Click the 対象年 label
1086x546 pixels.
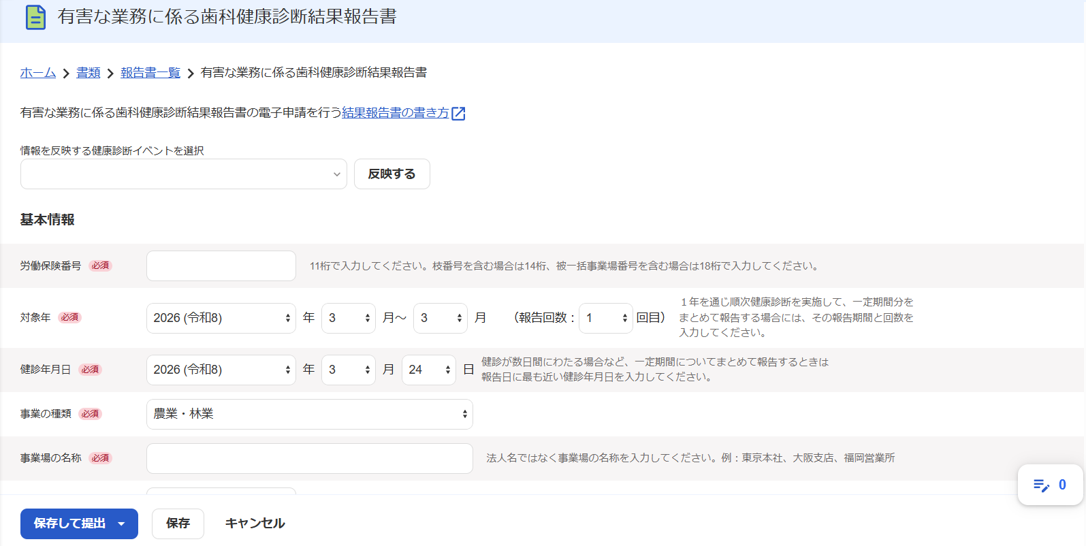[35, 318]
